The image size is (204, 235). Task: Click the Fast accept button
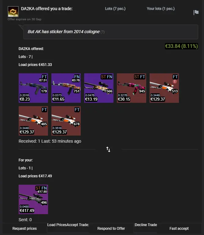(x=179, y=229)
